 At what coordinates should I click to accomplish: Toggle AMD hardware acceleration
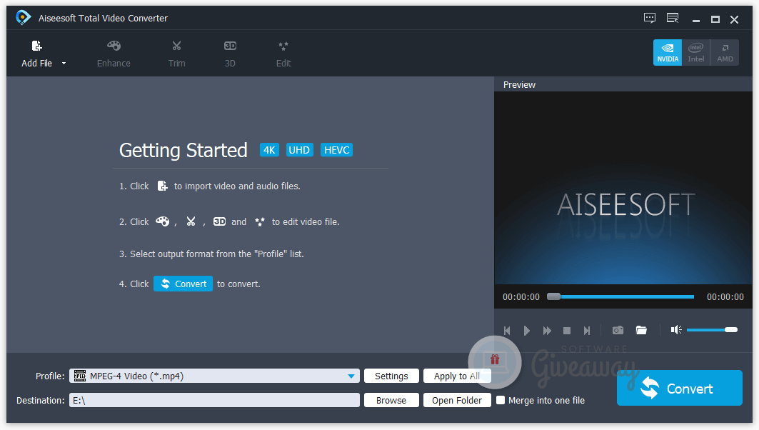click(725, 52)
